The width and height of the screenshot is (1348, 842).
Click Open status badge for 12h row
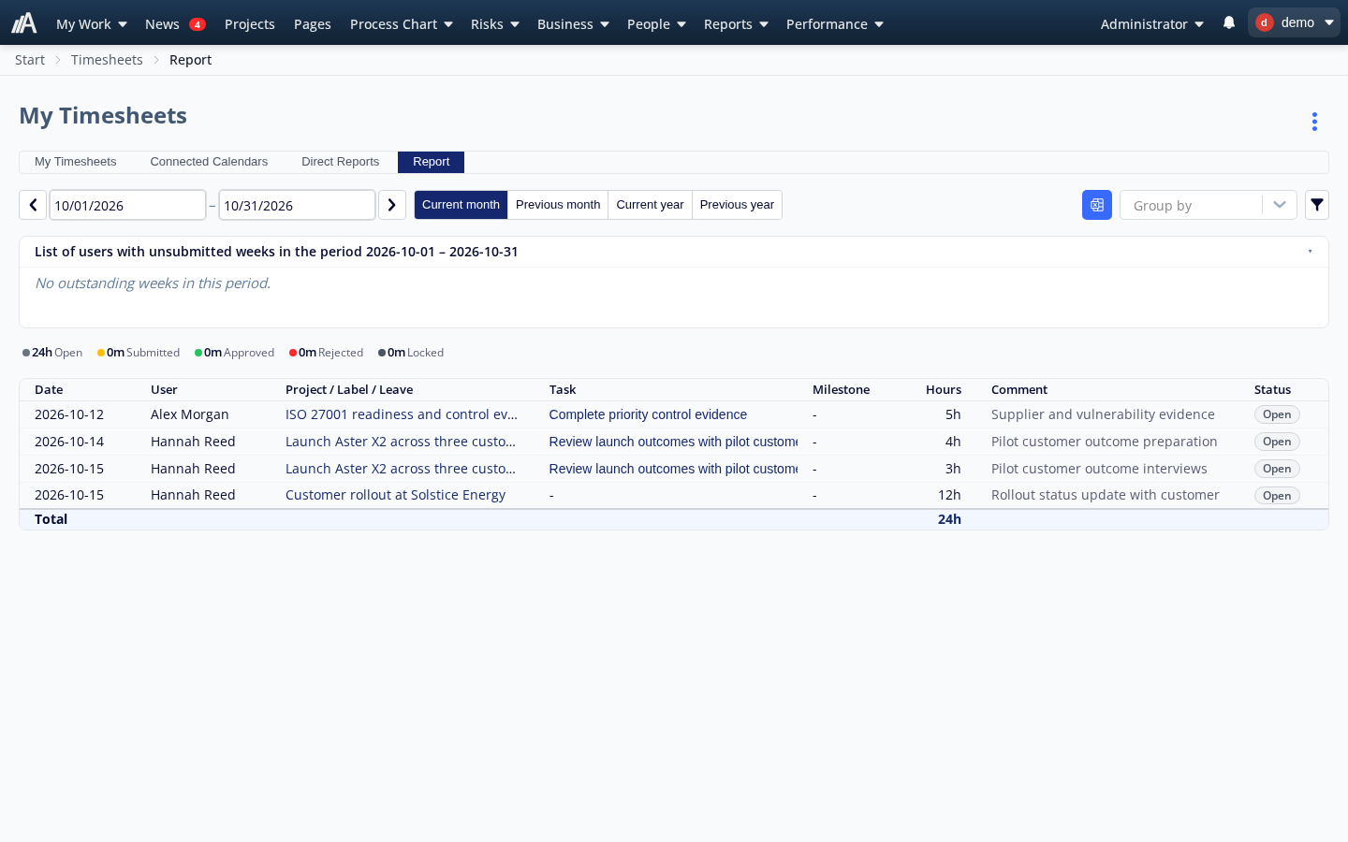(1277, 495)
